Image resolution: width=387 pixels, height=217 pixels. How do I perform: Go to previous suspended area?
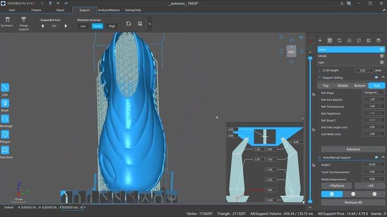43,26
